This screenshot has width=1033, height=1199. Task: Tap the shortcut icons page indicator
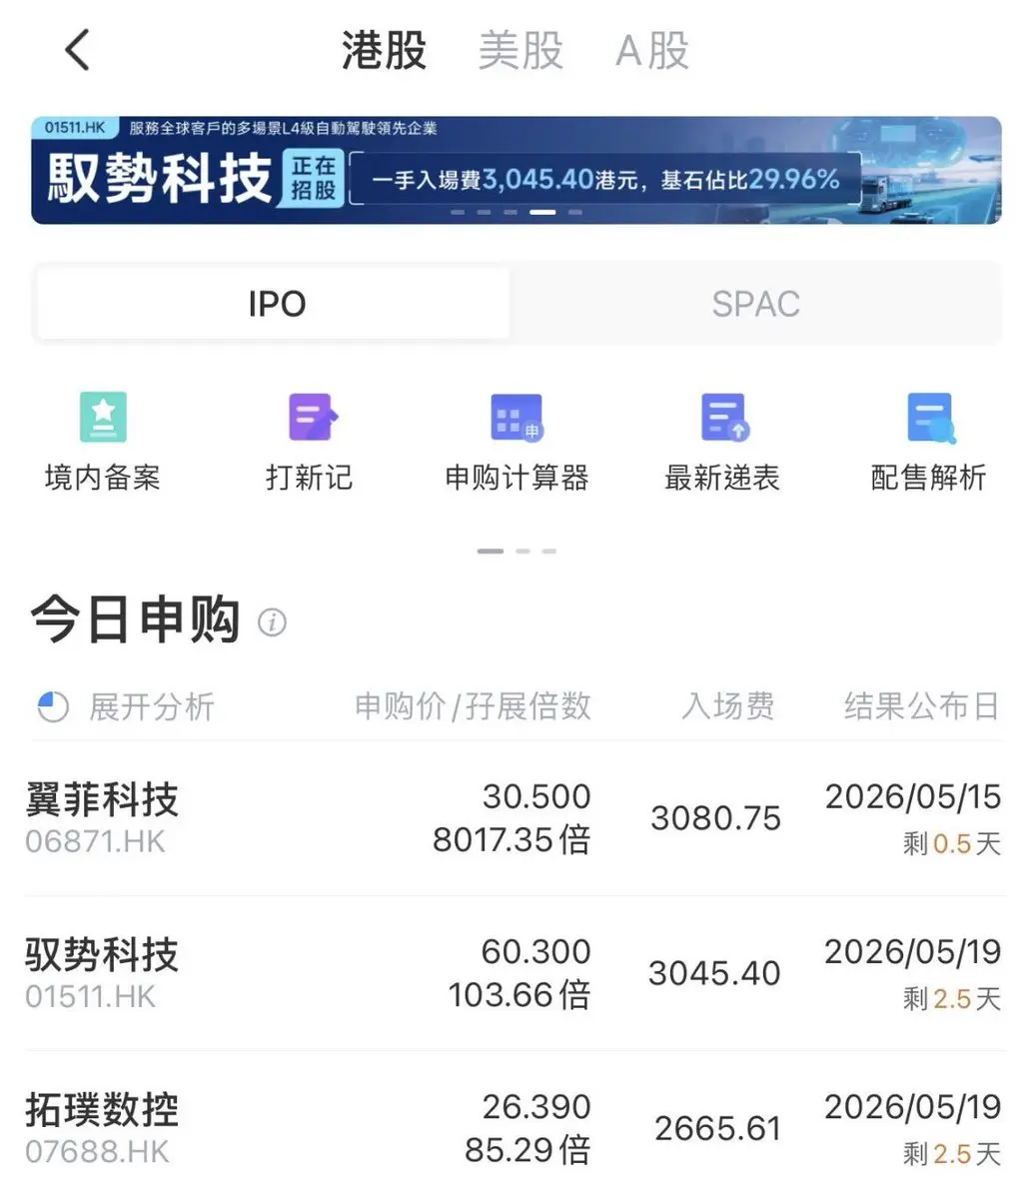[x=516, y=551]
